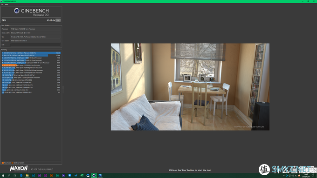The height and width of the screenshot is (178, 317).
Task: Open Microsoft Edge from taskbar
Action: pyautogui.click(x=21, y=176)
